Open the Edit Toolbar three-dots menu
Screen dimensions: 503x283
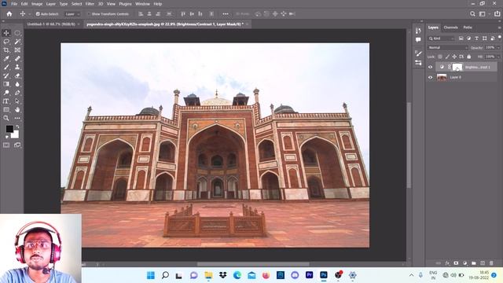(17, 118)
